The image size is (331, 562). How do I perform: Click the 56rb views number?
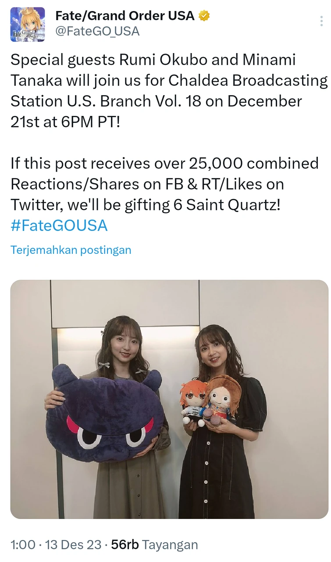pyautogui.click(x=125, y=545)
